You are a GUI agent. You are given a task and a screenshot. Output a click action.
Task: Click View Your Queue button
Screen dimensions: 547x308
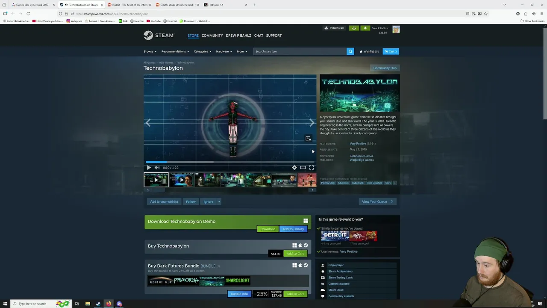click(377, 201)
